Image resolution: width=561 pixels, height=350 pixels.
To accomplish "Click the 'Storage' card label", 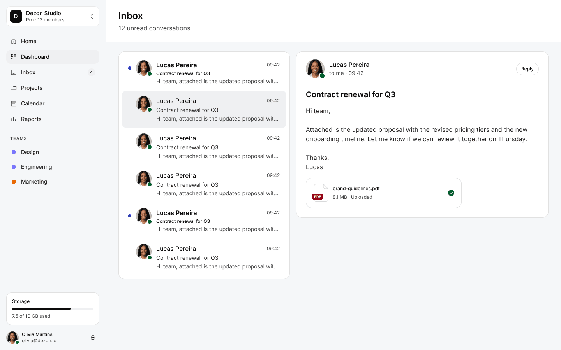I will point(21,301).
